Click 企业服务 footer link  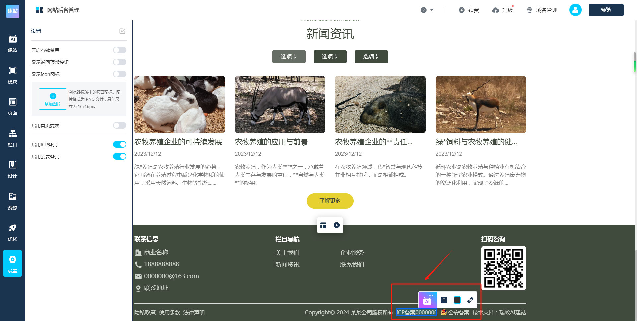[x=352, y=253]
